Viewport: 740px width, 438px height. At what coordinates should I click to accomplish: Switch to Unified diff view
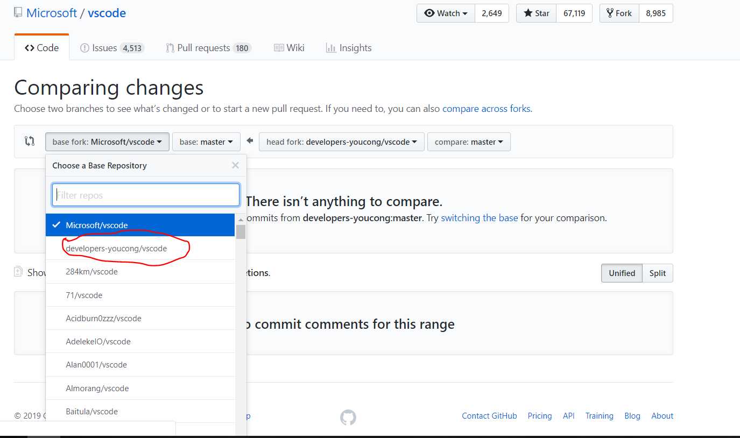click(622, 273)
